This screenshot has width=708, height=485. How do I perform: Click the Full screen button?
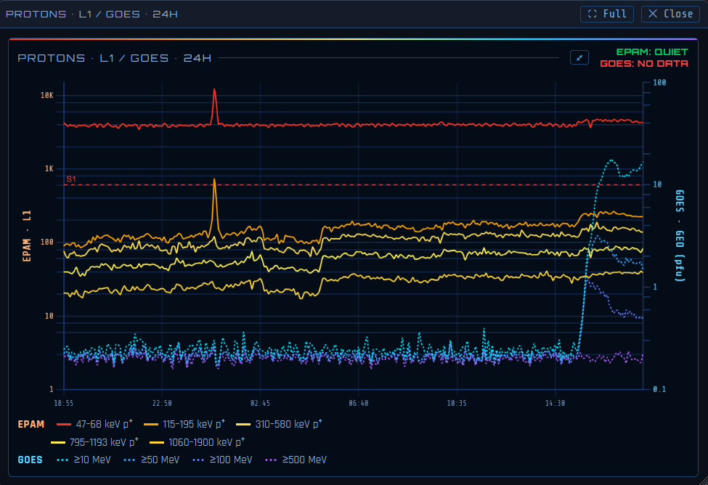tap(606, 14)
